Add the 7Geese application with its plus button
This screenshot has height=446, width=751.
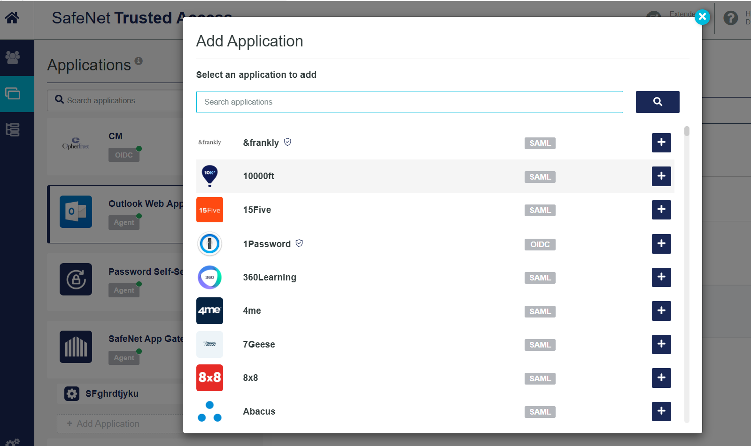click(661, 344)
